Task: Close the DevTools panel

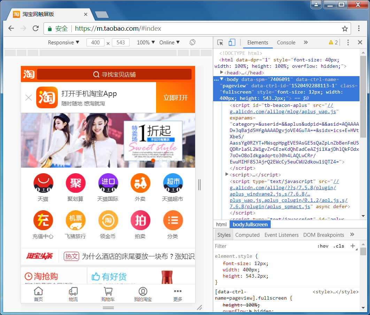Action: click(x=360, y=42)
